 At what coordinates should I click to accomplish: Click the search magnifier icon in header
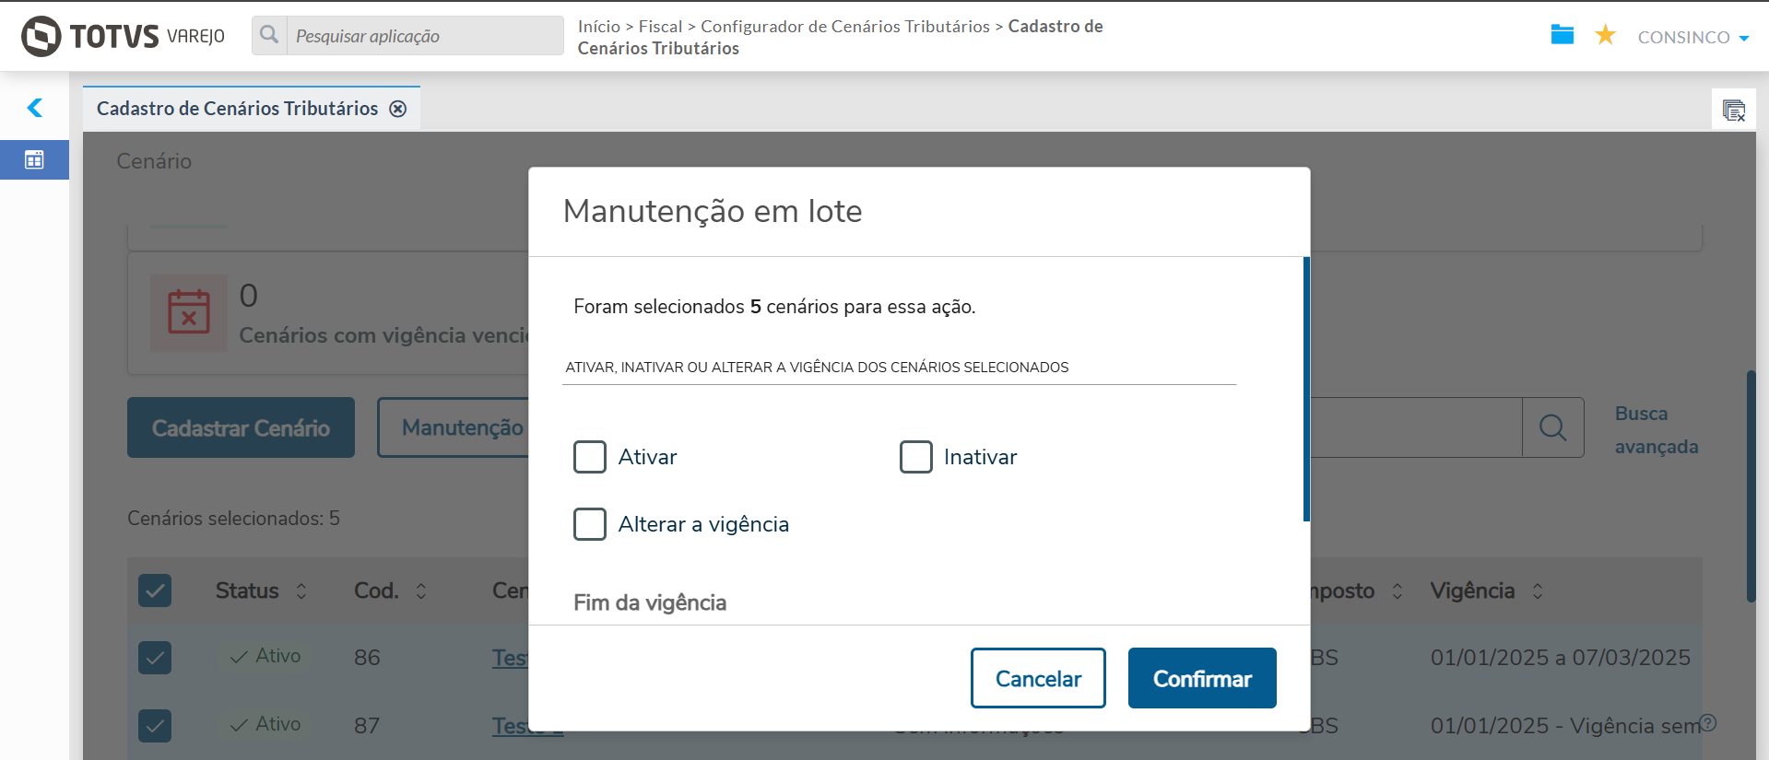pyautogui.click(x=269, y=35)
